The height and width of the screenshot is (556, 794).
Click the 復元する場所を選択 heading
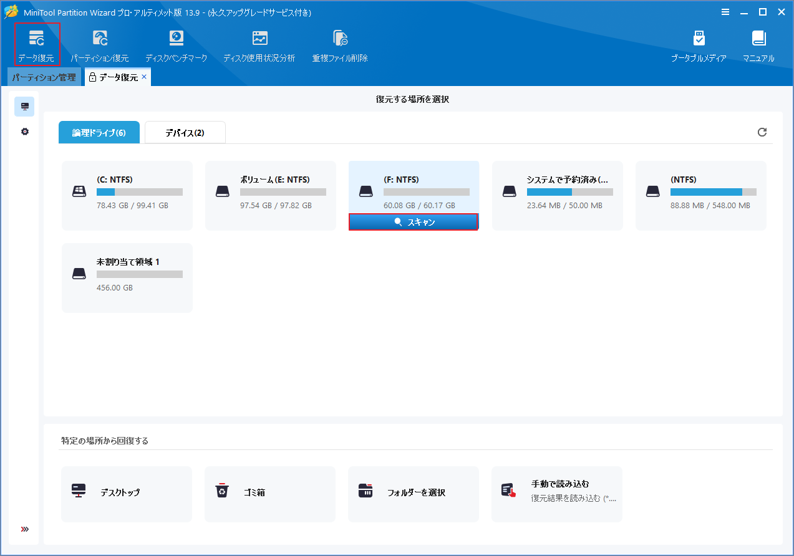[412, 100]
